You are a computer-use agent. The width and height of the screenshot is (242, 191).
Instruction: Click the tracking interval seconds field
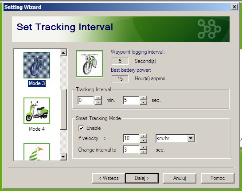coord(131,100)
